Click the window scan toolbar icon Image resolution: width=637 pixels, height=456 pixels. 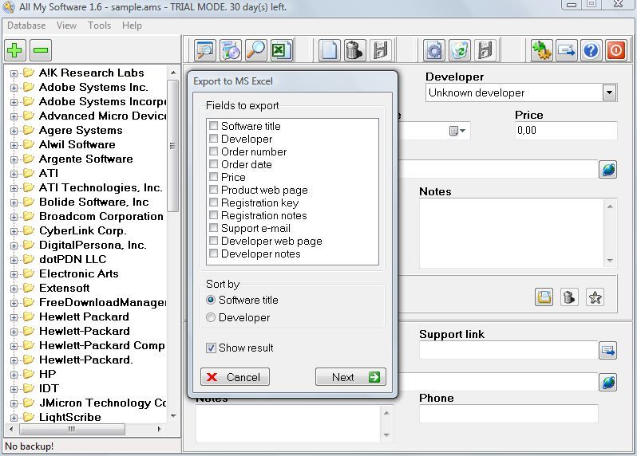pos(205,50)
